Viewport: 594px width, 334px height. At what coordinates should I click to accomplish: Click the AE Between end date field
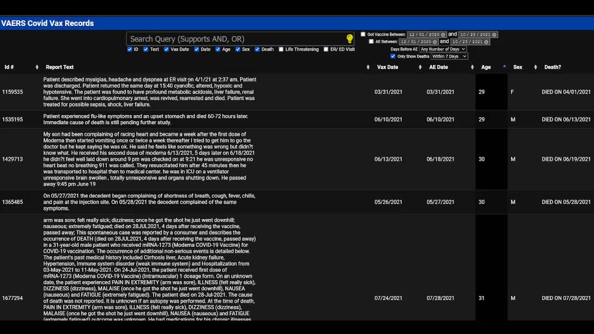(470, 42)
